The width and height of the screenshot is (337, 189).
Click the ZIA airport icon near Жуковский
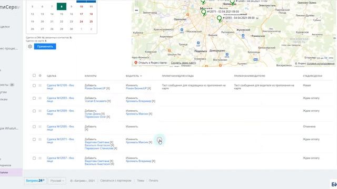[x=243, y=36]
